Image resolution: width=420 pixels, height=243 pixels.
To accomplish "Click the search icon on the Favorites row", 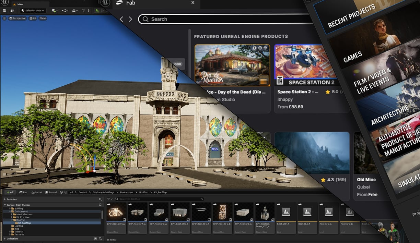I will click(x=100, y=199).
